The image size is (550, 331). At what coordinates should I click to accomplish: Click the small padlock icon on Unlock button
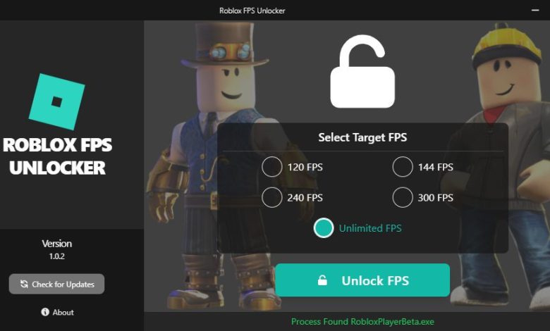pyautogui.click(x=322, y=280)
